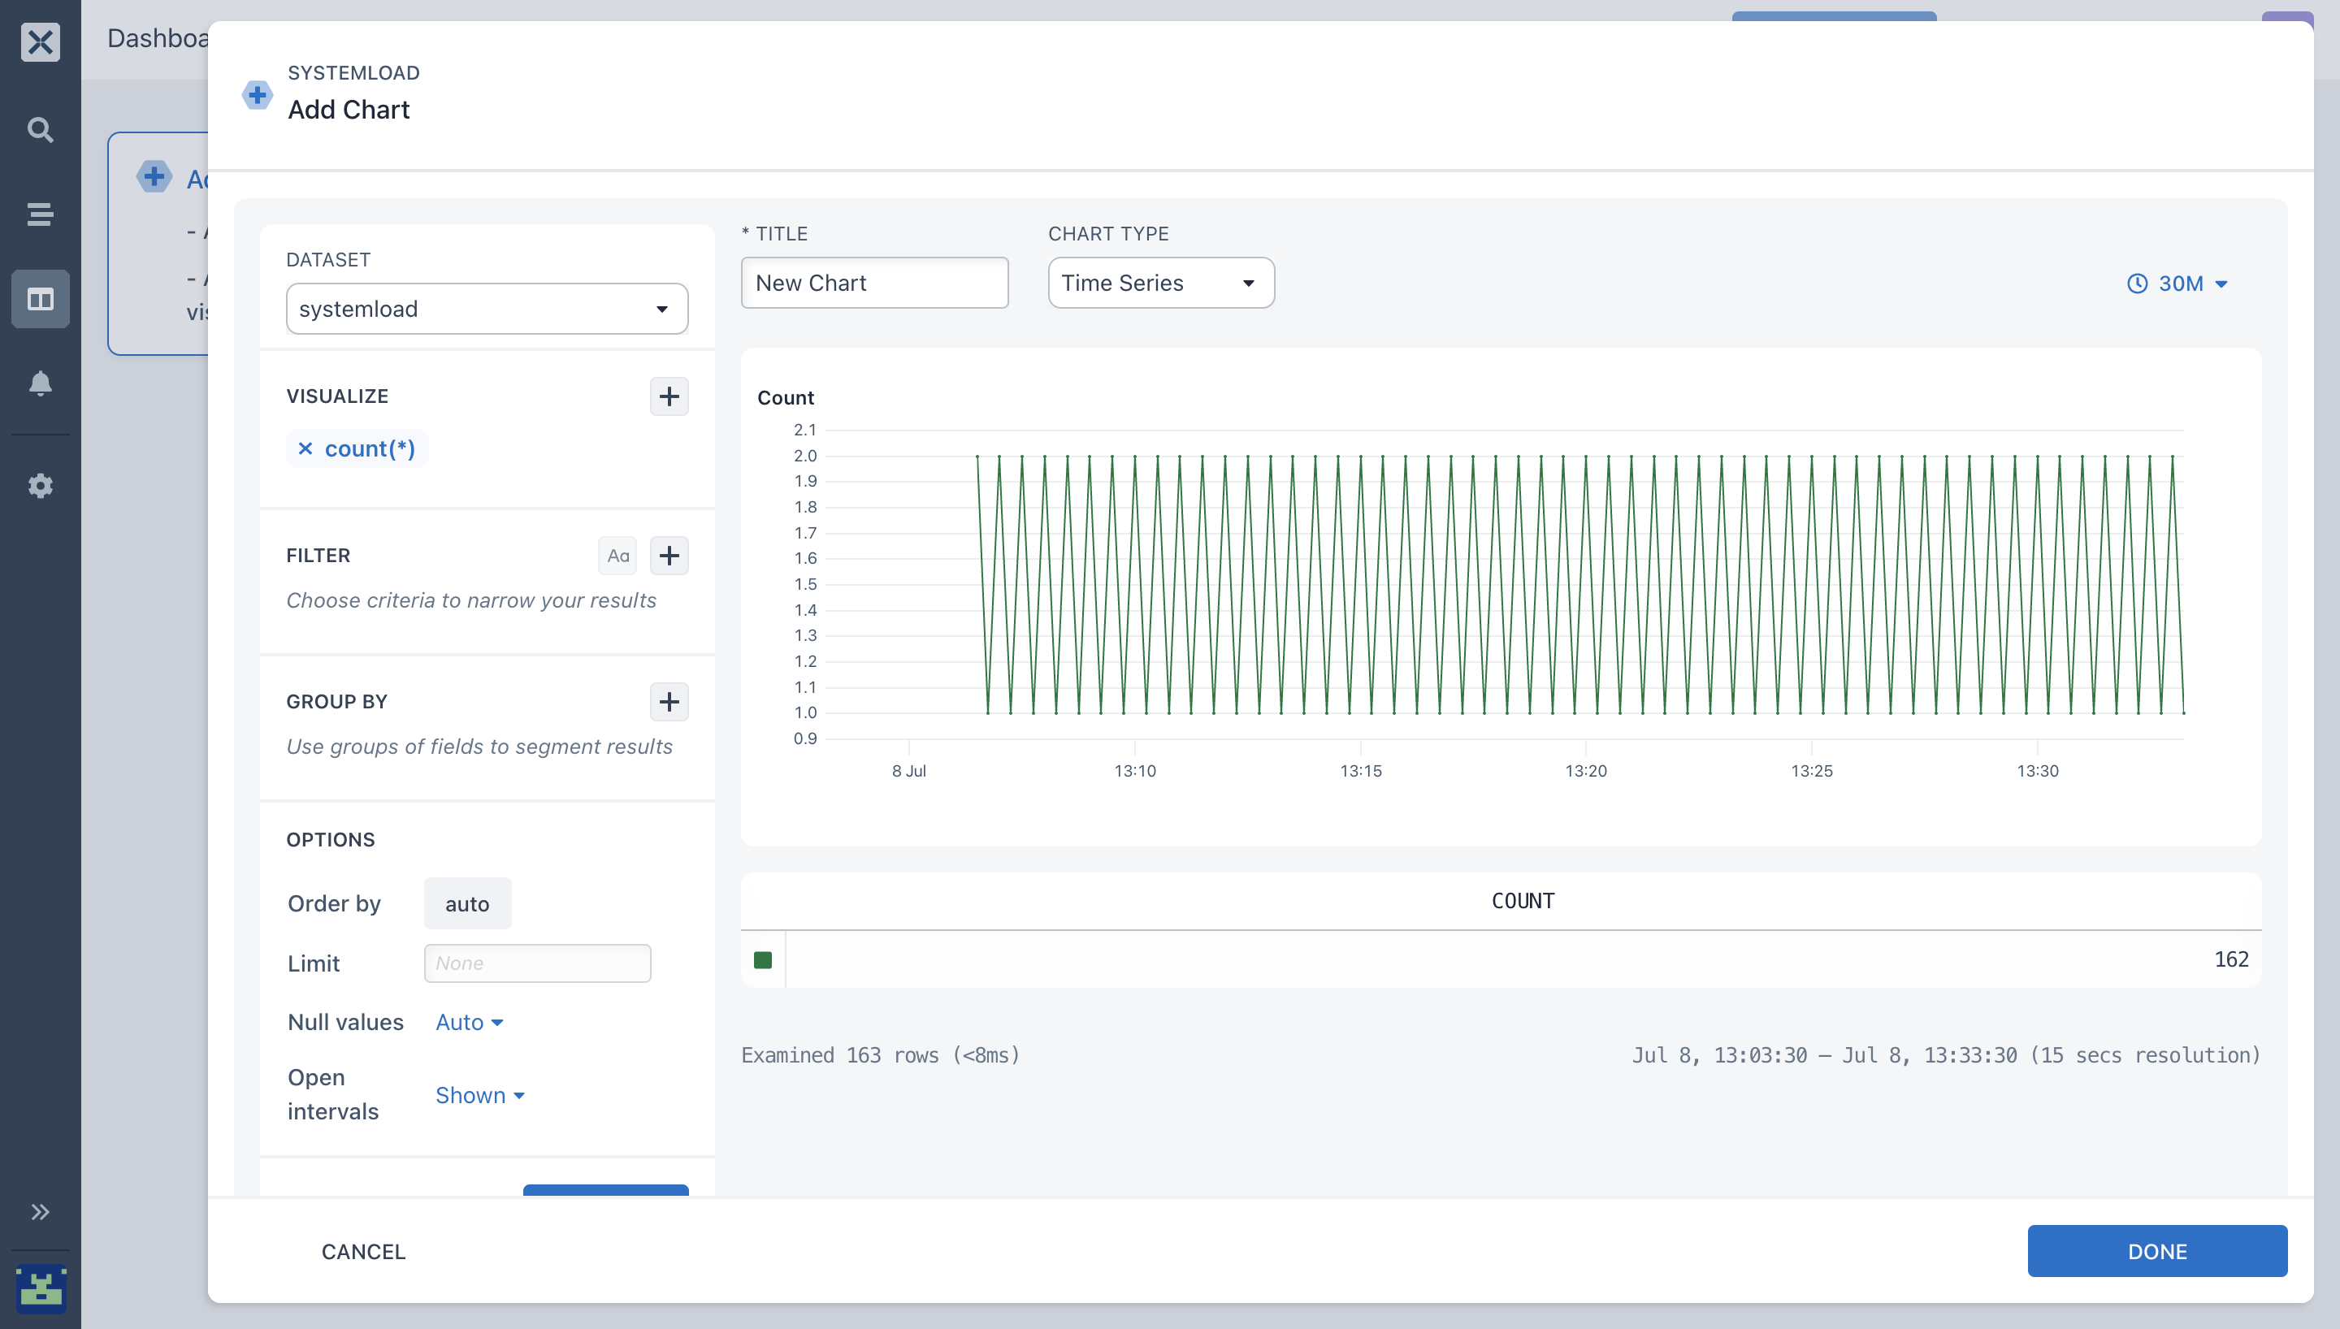Remove the count(*) visualization

click(305, 449)
